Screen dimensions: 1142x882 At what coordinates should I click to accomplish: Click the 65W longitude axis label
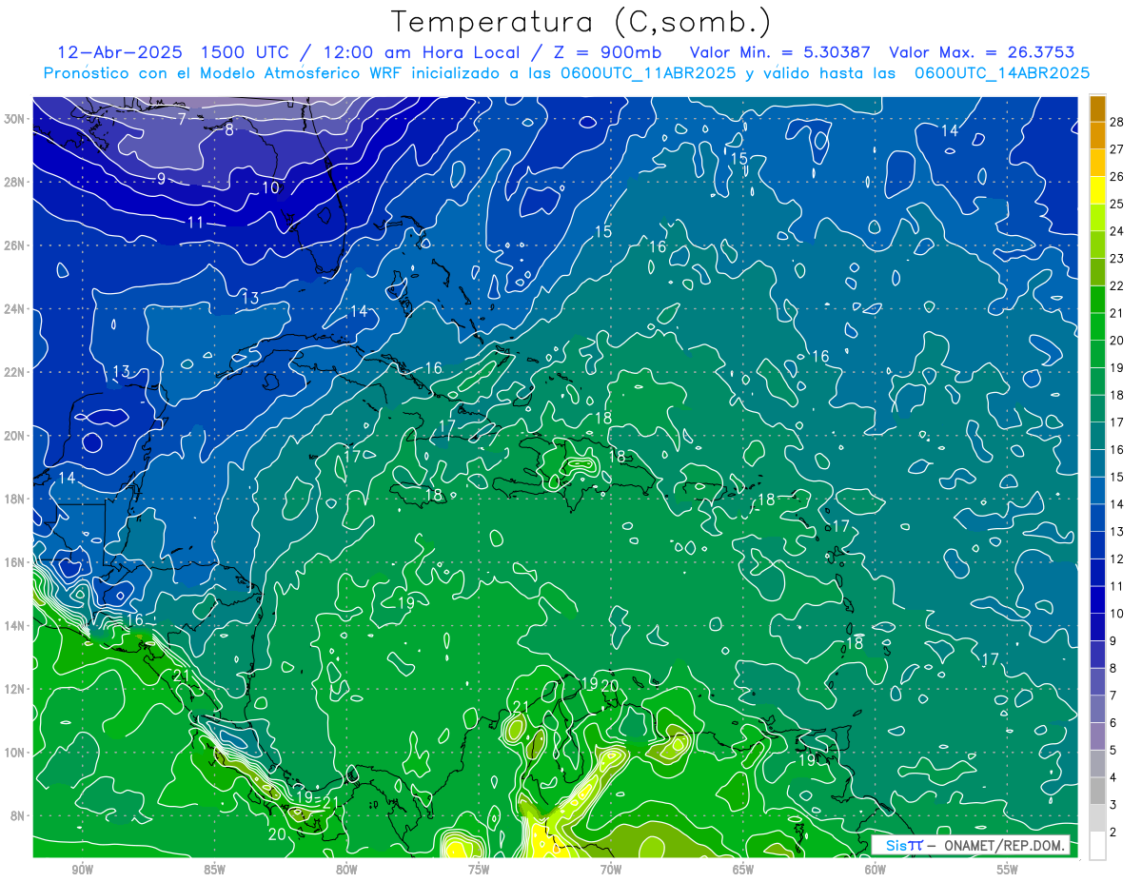[743, 870]
